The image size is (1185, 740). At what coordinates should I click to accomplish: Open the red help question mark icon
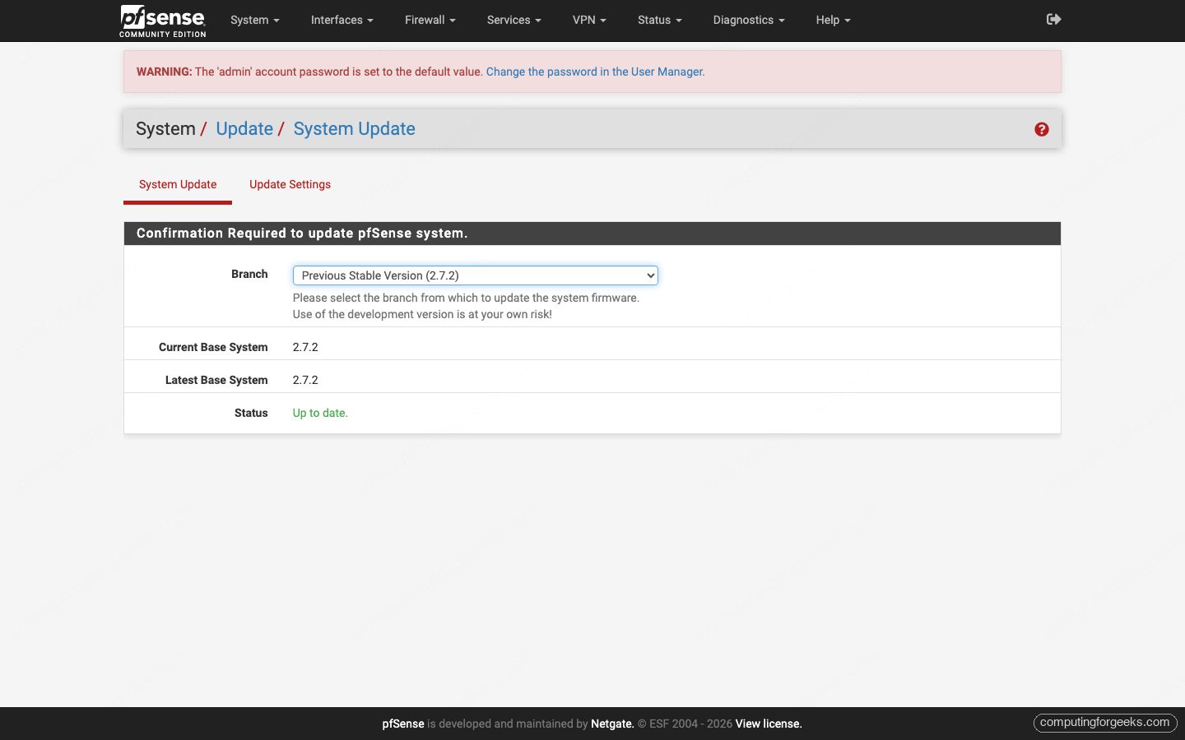(1042, 129)
